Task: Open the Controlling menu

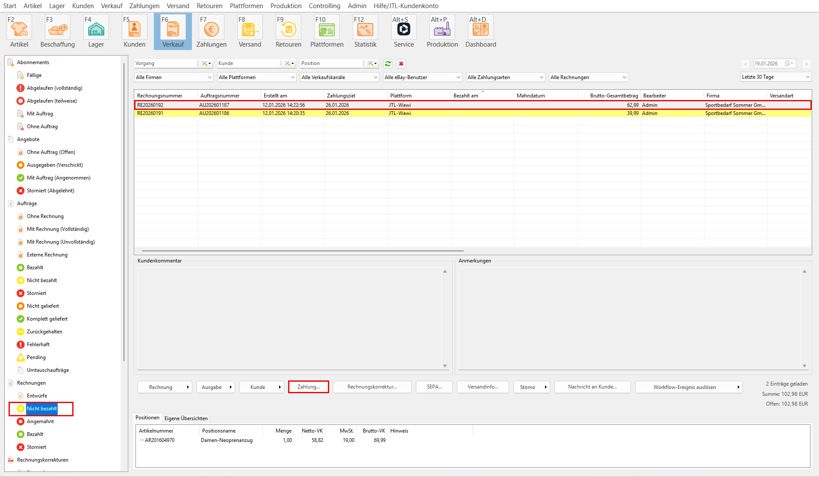Action: [324, 6]
